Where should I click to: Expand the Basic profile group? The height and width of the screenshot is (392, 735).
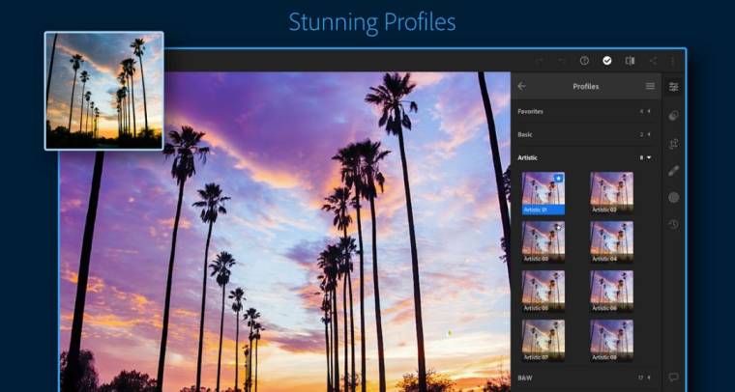click(585, 134)
